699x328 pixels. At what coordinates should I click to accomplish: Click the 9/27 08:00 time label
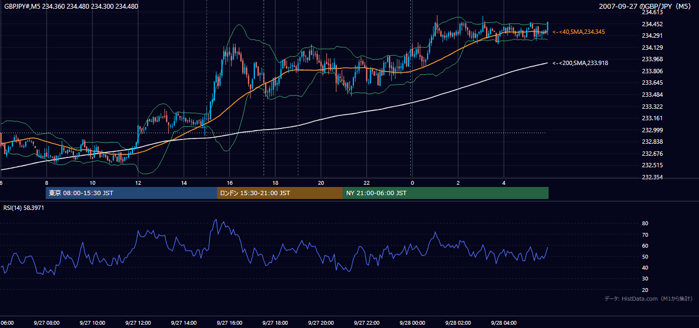pos(46,323)
